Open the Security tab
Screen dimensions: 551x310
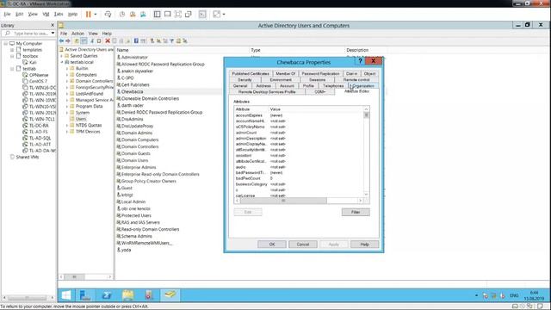[245, 80]
